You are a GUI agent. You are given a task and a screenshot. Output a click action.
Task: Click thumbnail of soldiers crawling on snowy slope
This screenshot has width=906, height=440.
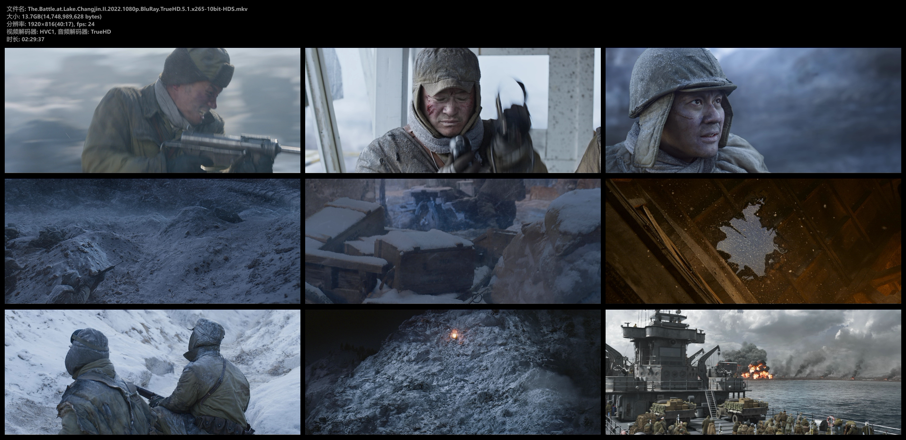click(x=153, y=241)
